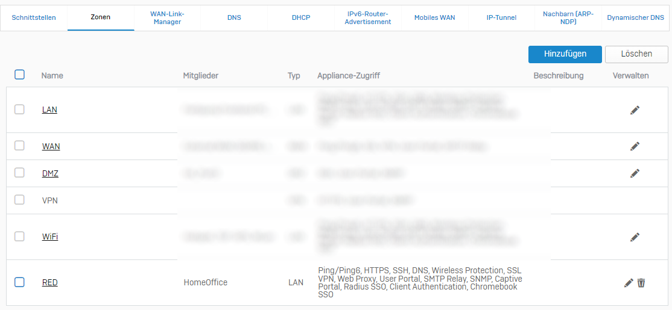This screenshot has height=310, width=672.
Task: Check the WAN zone checkbox
Action: 19,146
